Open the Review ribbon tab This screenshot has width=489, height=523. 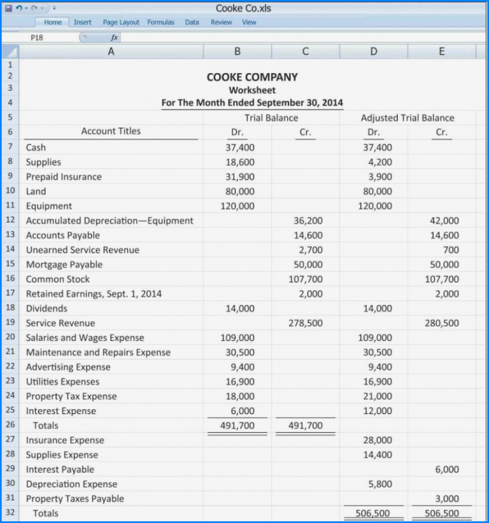(x=221, y=22)
